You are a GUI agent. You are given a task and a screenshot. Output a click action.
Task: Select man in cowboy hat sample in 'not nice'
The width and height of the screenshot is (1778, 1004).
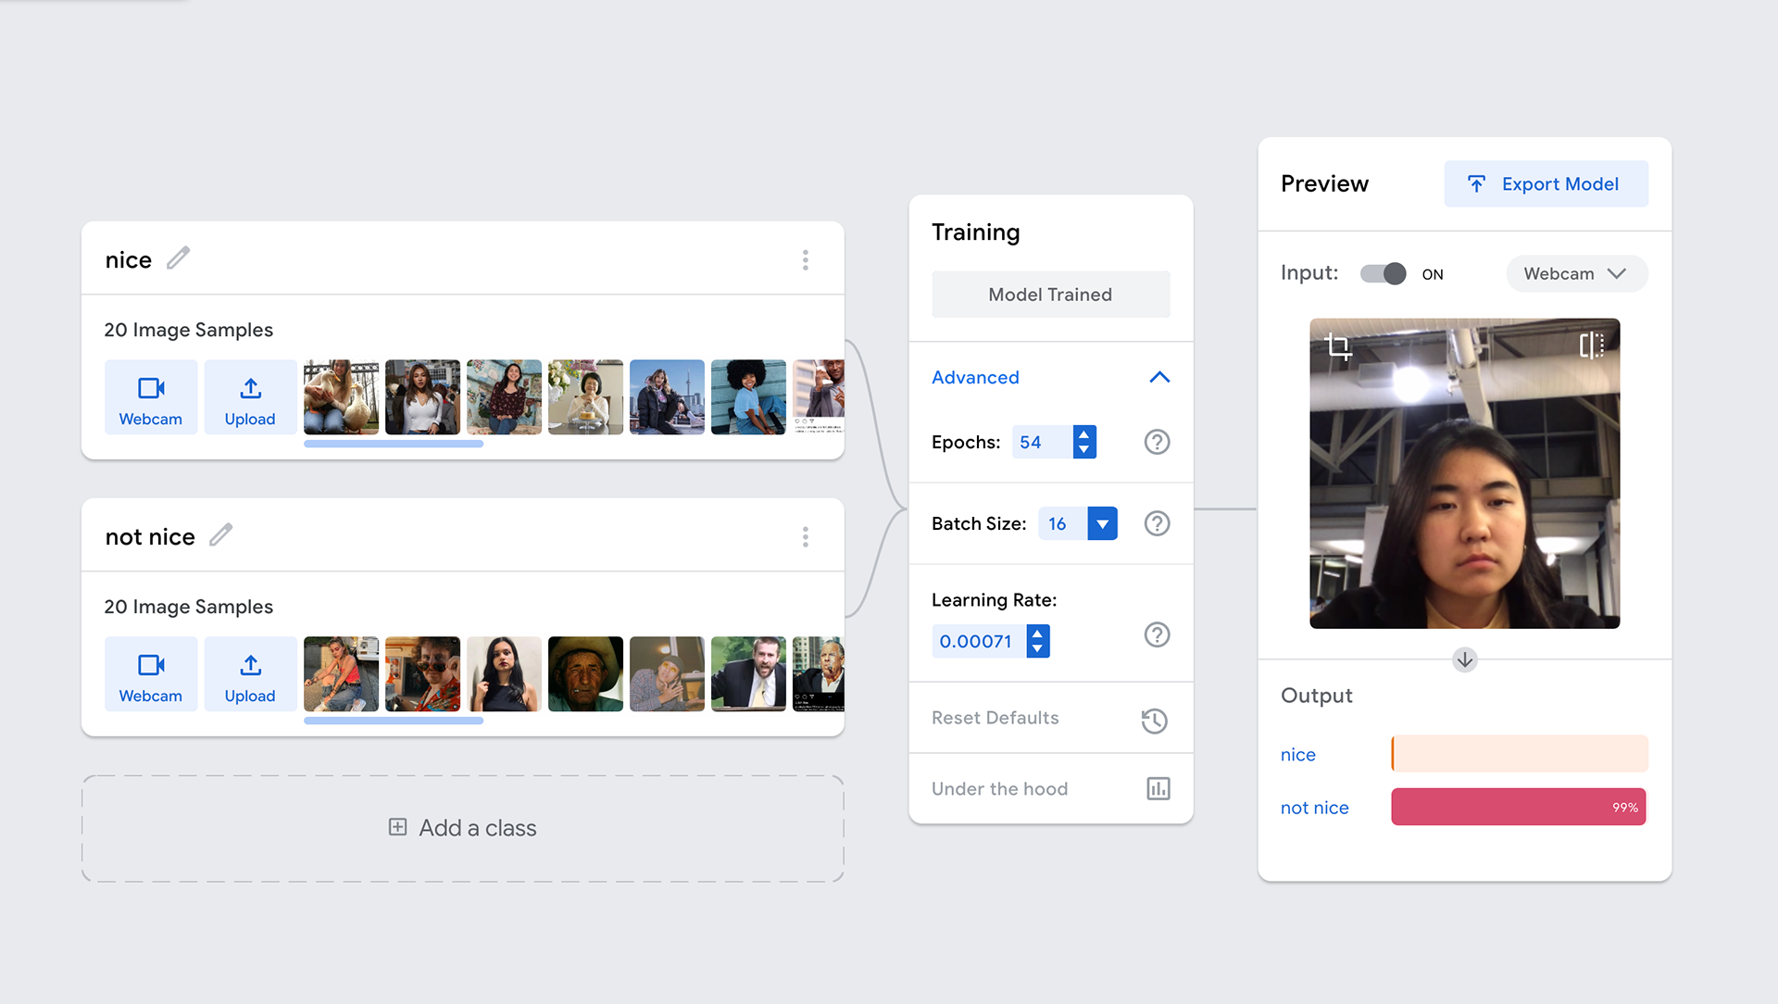585,674
